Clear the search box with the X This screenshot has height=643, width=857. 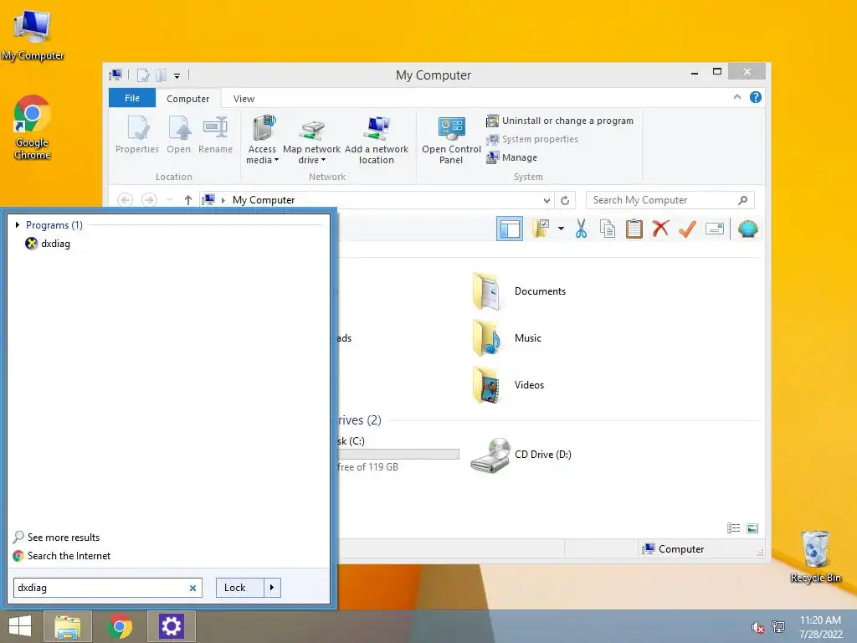pyautogui.click(x=192, y=589)
